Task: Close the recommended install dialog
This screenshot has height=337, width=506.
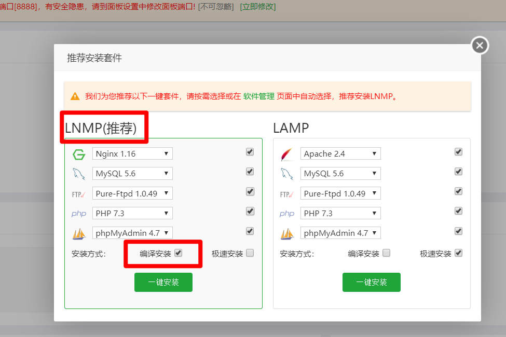Action: [x=480, y=45]
